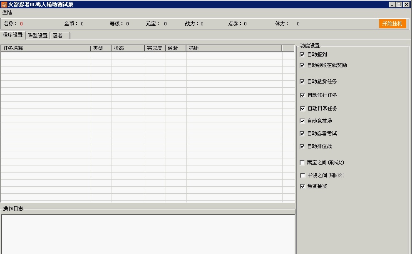412x254 pixels.
Task: Click the 任务名称 column header
Action: pos(46,48)
